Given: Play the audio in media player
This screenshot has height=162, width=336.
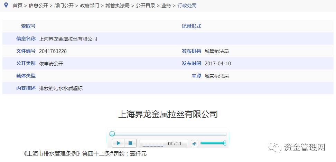Looking at the screenshot, I should [118, 143].
